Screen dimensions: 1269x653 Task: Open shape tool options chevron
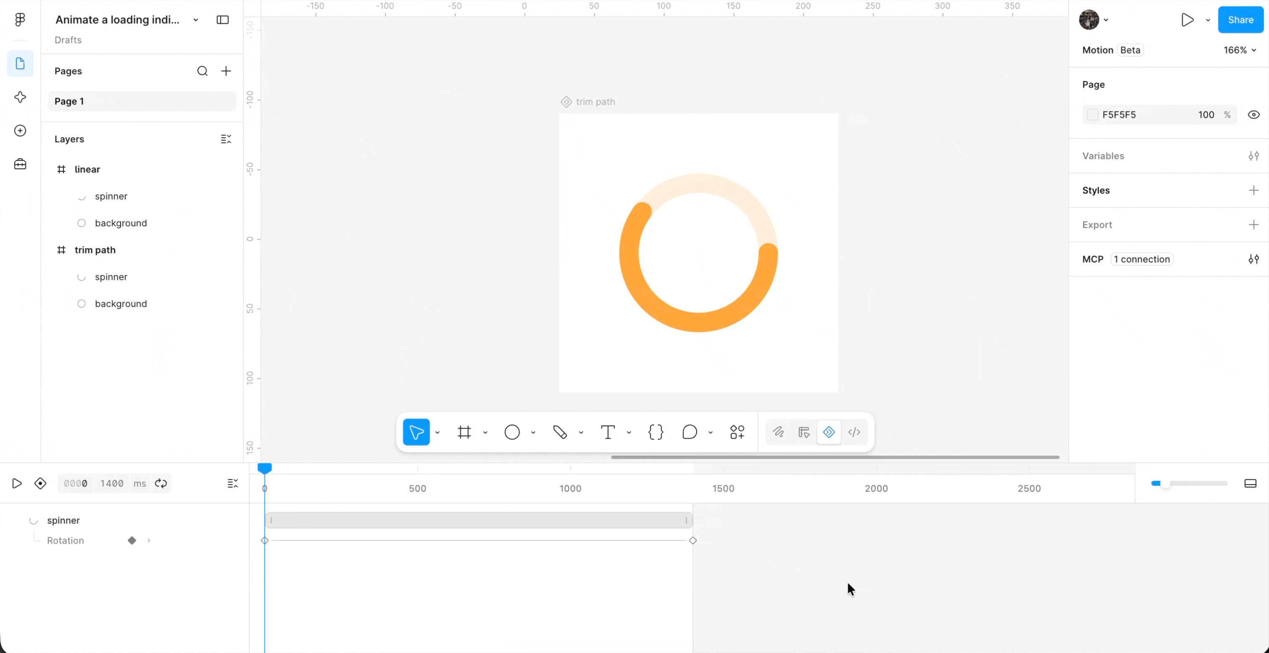click(x=533, y=433)
